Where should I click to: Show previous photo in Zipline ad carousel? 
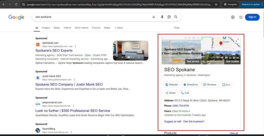(x=122, y=57)
